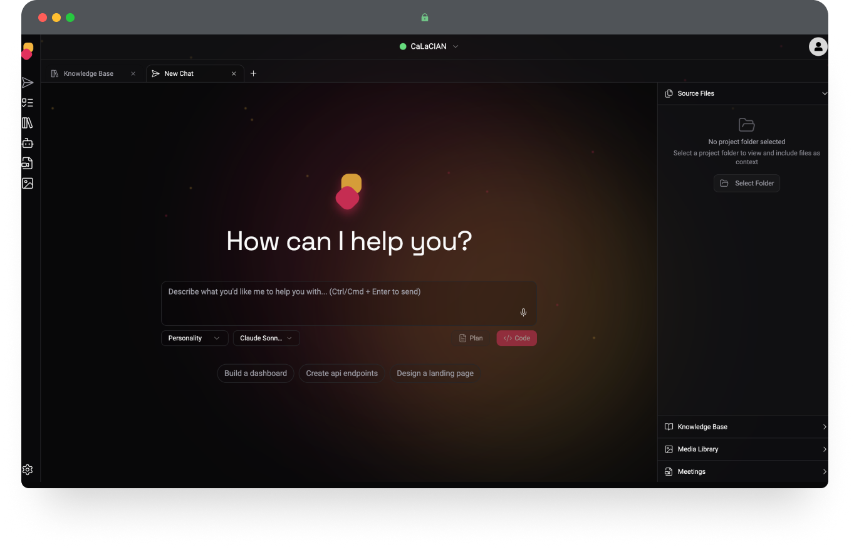Image resolution: width=854 pixels, height=549 pixels.
Task: Switch to Plan mode
Action: click(471, 338)
